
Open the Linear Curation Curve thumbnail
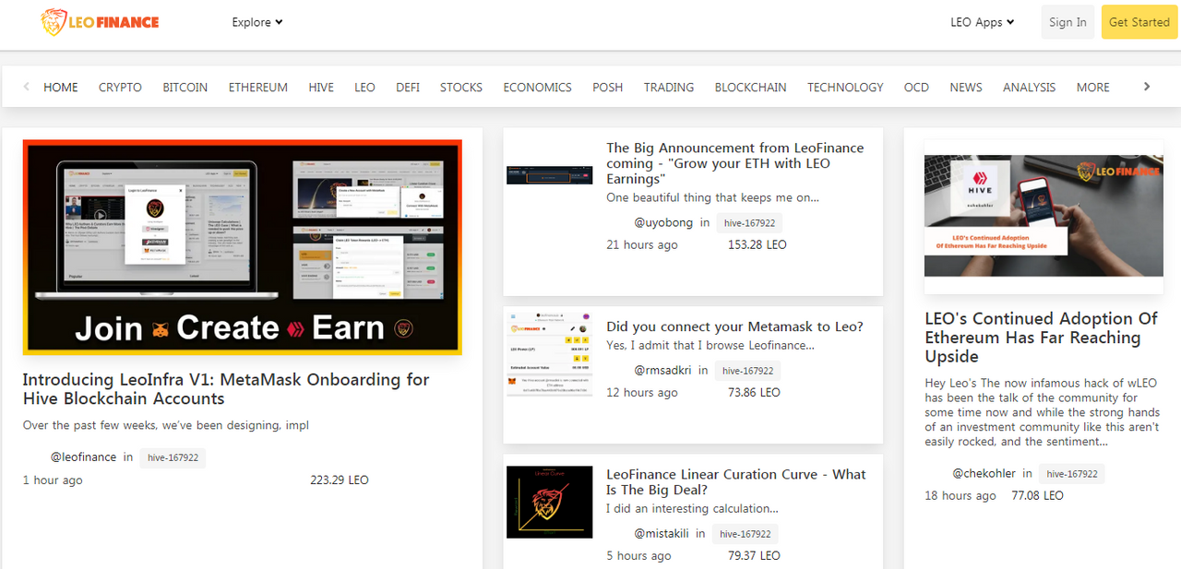(550, 502)
